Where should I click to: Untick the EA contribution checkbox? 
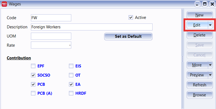coord(71,84)
